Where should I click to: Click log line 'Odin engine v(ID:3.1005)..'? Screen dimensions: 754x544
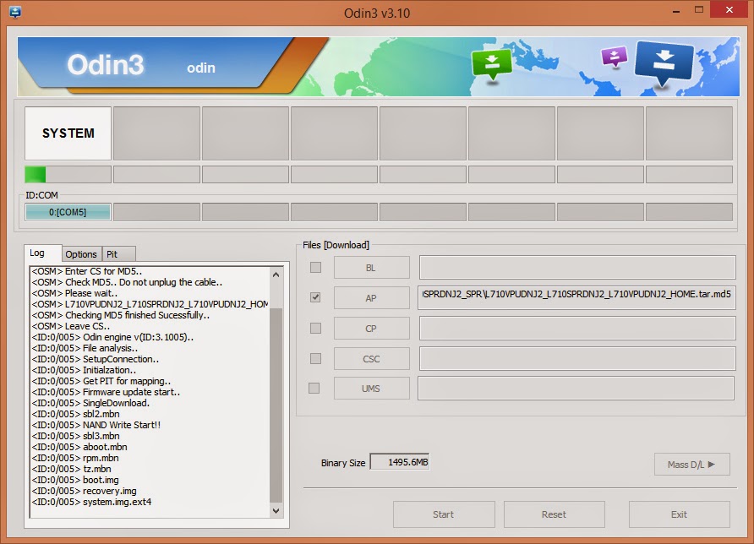point(113,337)
